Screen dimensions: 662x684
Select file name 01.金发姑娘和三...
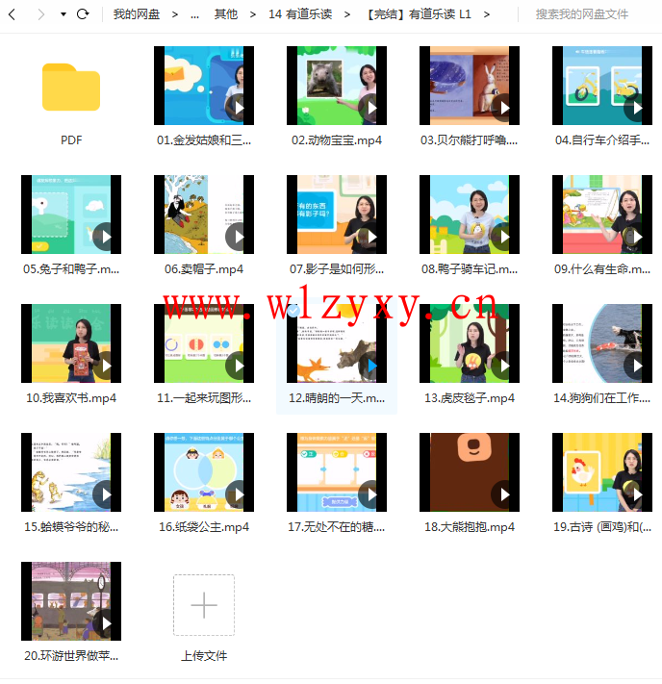click(204, 140)
